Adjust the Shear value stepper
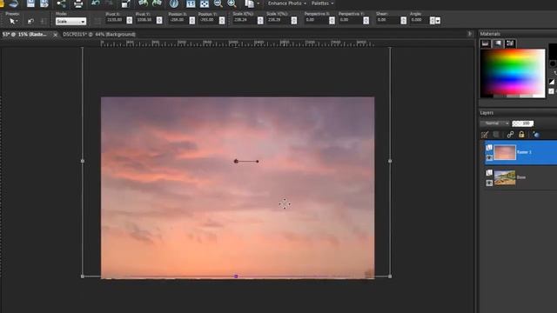The height and width of the screenshot is (313, 557). pos(403,20)
